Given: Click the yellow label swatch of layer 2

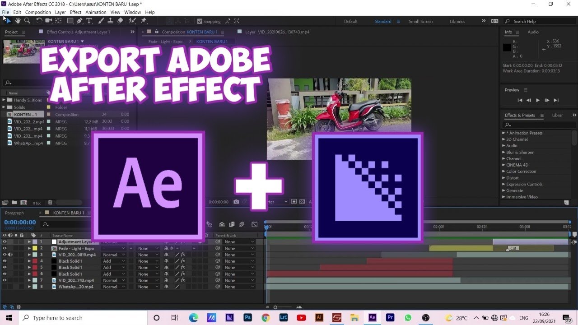Looking at the screenshot, I should click(x=35, y=248).
